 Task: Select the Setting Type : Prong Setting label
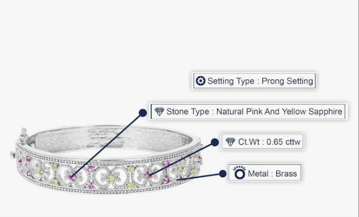tap(255, 81)
